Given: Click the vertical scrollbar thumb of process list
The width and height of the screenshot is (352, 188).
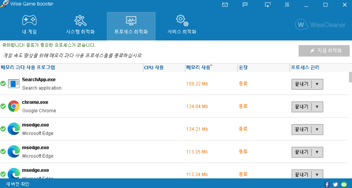Looking at the screenshot, I should tap(350, 77).
